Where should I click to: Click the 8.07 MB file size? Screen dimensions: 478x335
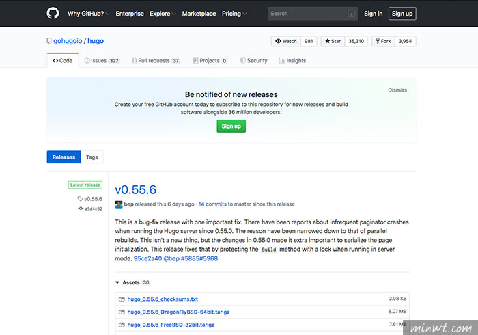397,311
